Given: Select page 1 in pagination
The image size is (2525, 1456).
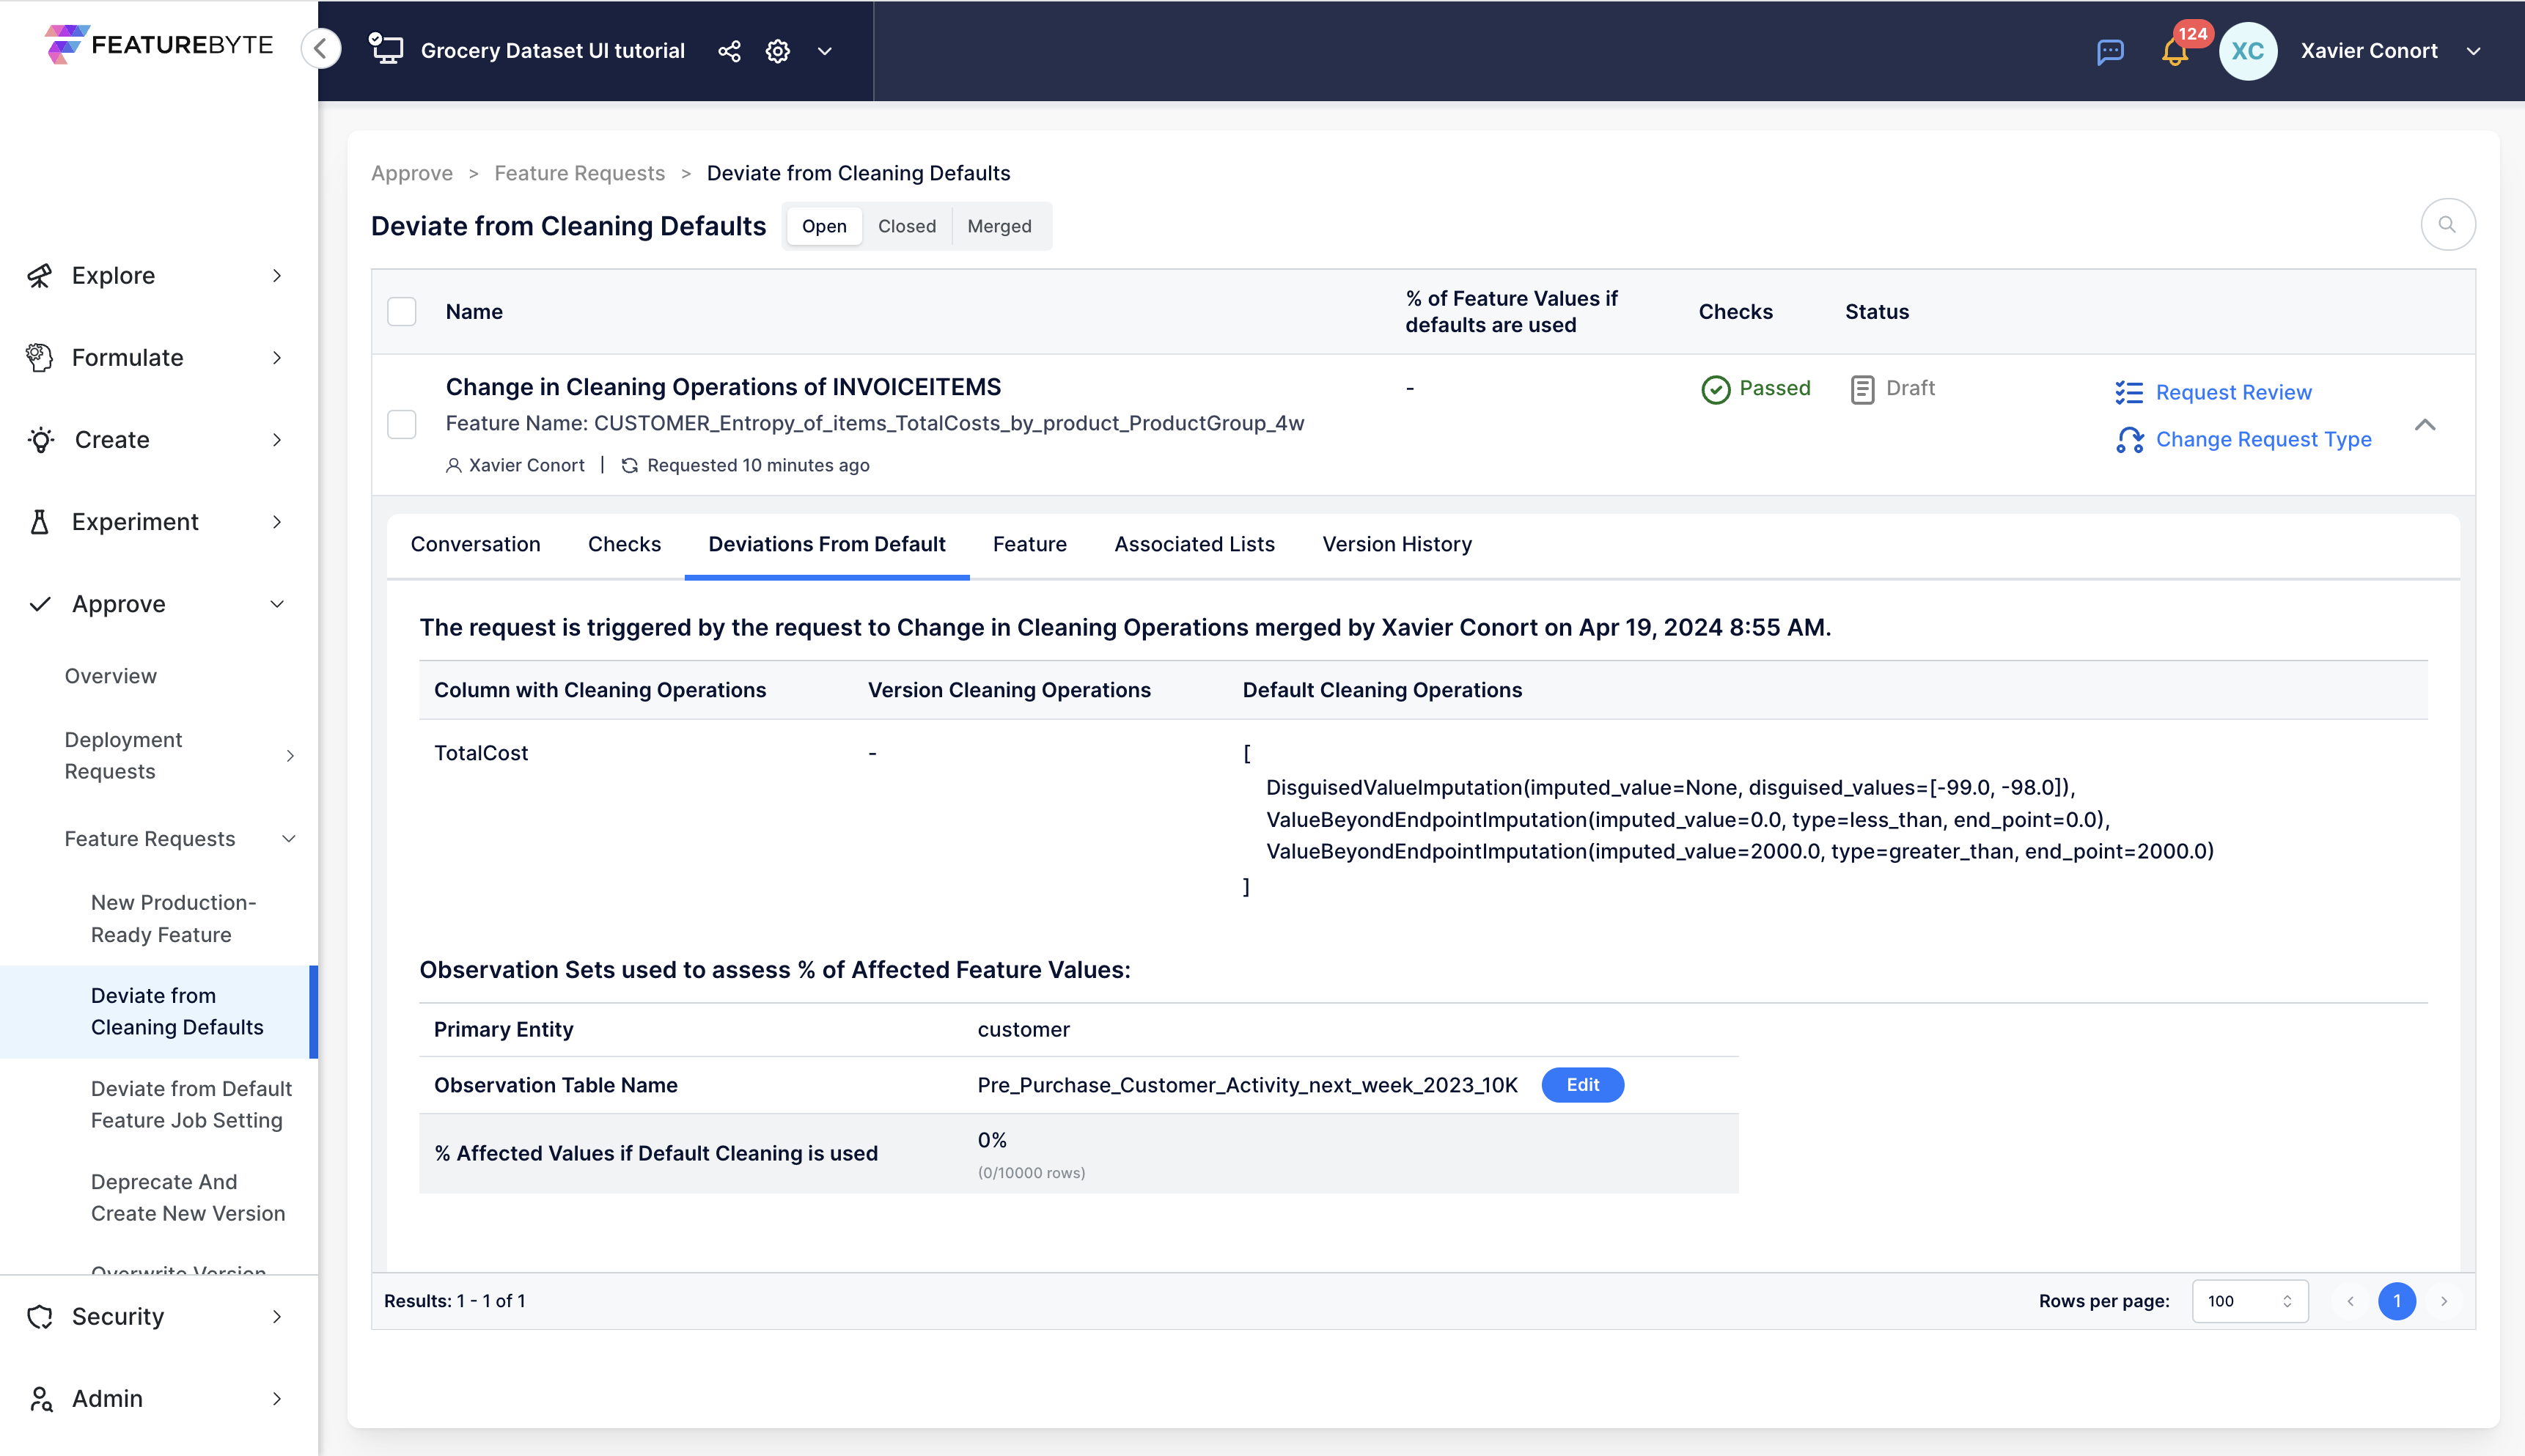Looking at the screenshot, I should [x=2397, y=1301].
